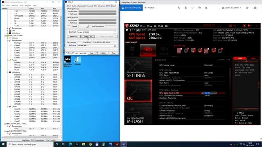
Task: Click Zobrazit všechny fotky in Photos
Action: click(131, 8)
